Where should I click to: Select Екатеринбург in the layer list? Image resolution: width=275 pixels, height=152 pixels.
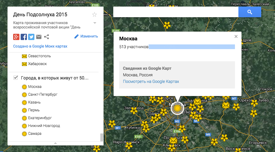pyautogui.click(x=40, y=118)
